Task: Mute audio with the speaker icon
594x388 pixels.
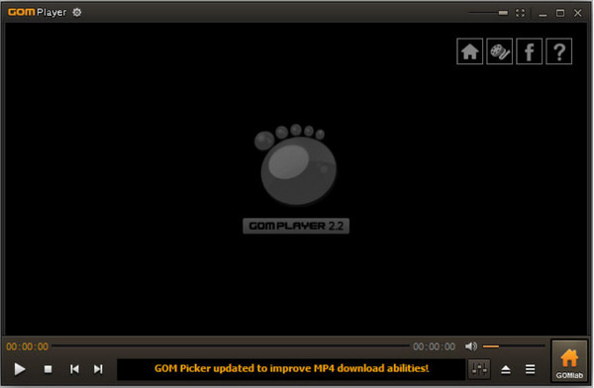Action: [x=471, y=346]
